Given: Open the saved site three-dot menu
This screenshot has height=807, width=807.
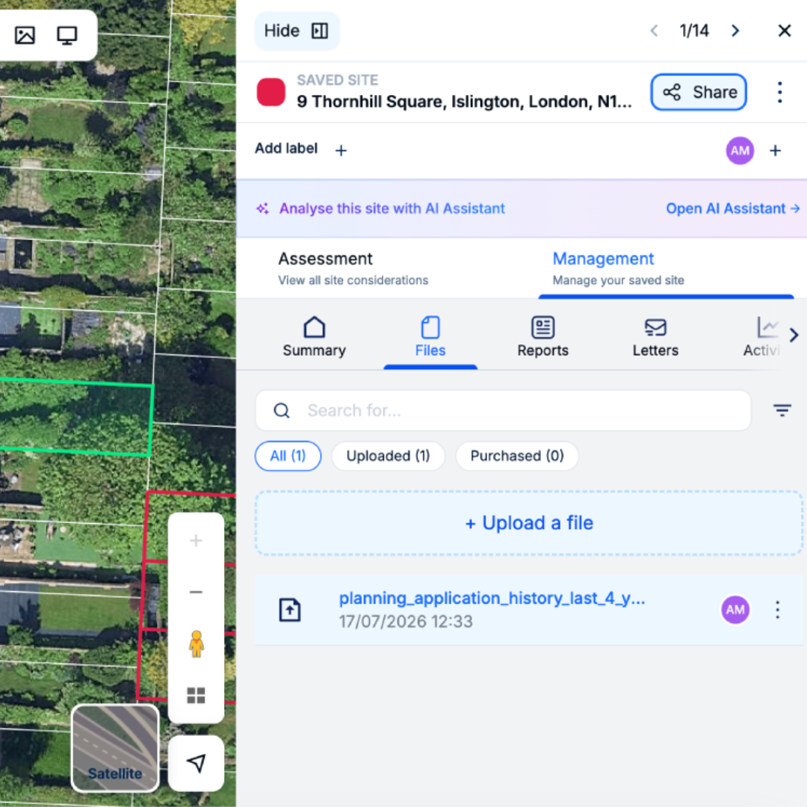Looking at the screenshot, I should (x=779, y=92).
